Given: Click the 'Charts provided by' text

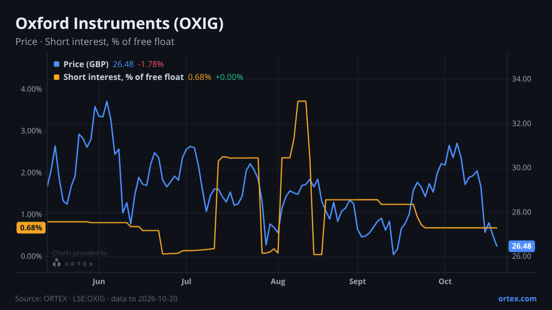Looking at the screenshot, I should pos(80,253).
